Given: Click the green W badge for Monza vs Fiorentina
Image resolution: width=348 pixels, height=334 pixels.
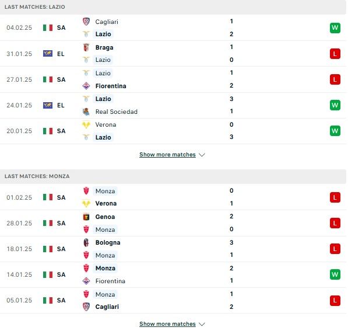Looking at the screenshot, I should tap(335, 274).
